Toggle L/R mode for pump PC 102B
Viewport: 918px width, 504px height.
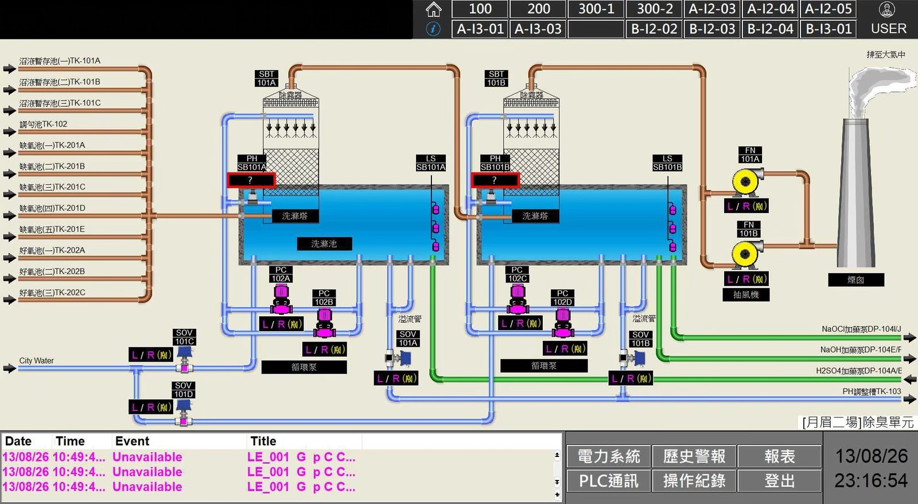(325, 350)
